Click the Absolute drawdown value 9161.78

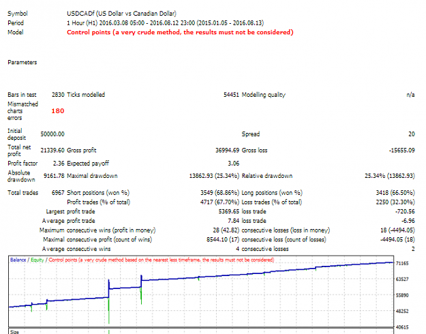pyautogui.click(x=54, y=176)
